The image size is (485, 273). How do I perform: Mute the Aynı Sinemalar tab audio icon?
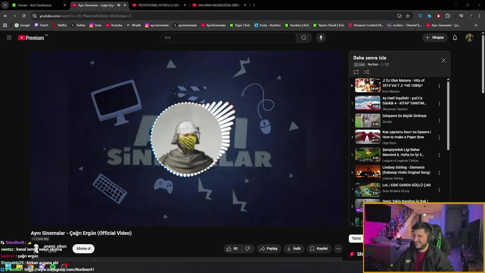(119, 5)
